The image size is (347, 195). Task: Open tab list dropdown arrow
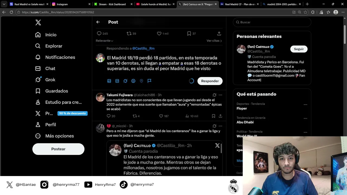click(x=4, y=4)
